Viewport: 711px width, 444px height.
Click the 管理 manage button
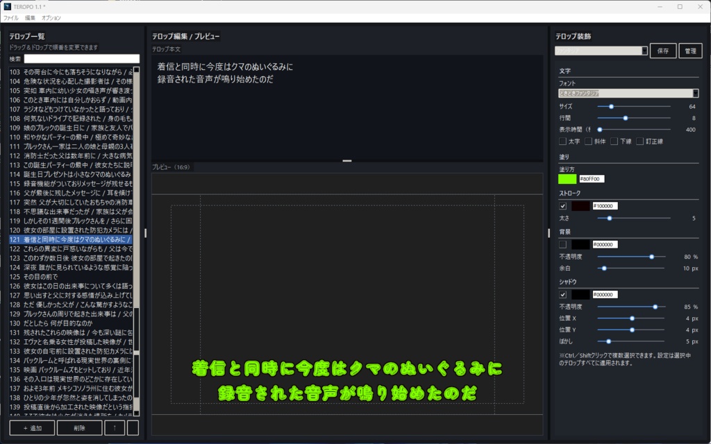[x=690, y=51]
